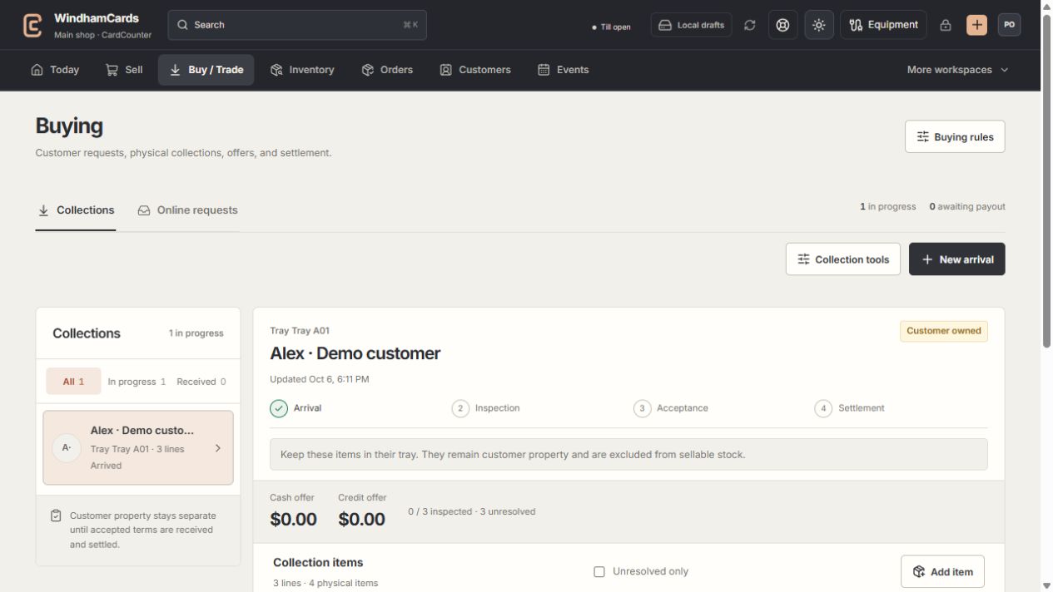
Task: Select the Buy / Trade workspace
Action: (x=206, y=70)
